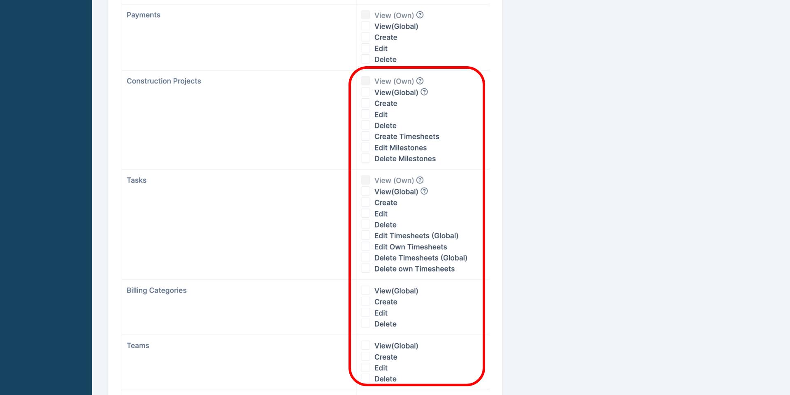Check Create permission for Teams
790x395 pixels.
[x=365, y=357]
